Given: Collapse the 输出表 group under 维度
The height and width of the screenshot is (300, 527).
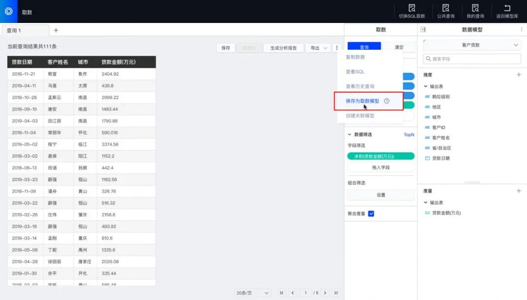Looking at the screenshot, I should pyautogui.click(x=426, y=86).
